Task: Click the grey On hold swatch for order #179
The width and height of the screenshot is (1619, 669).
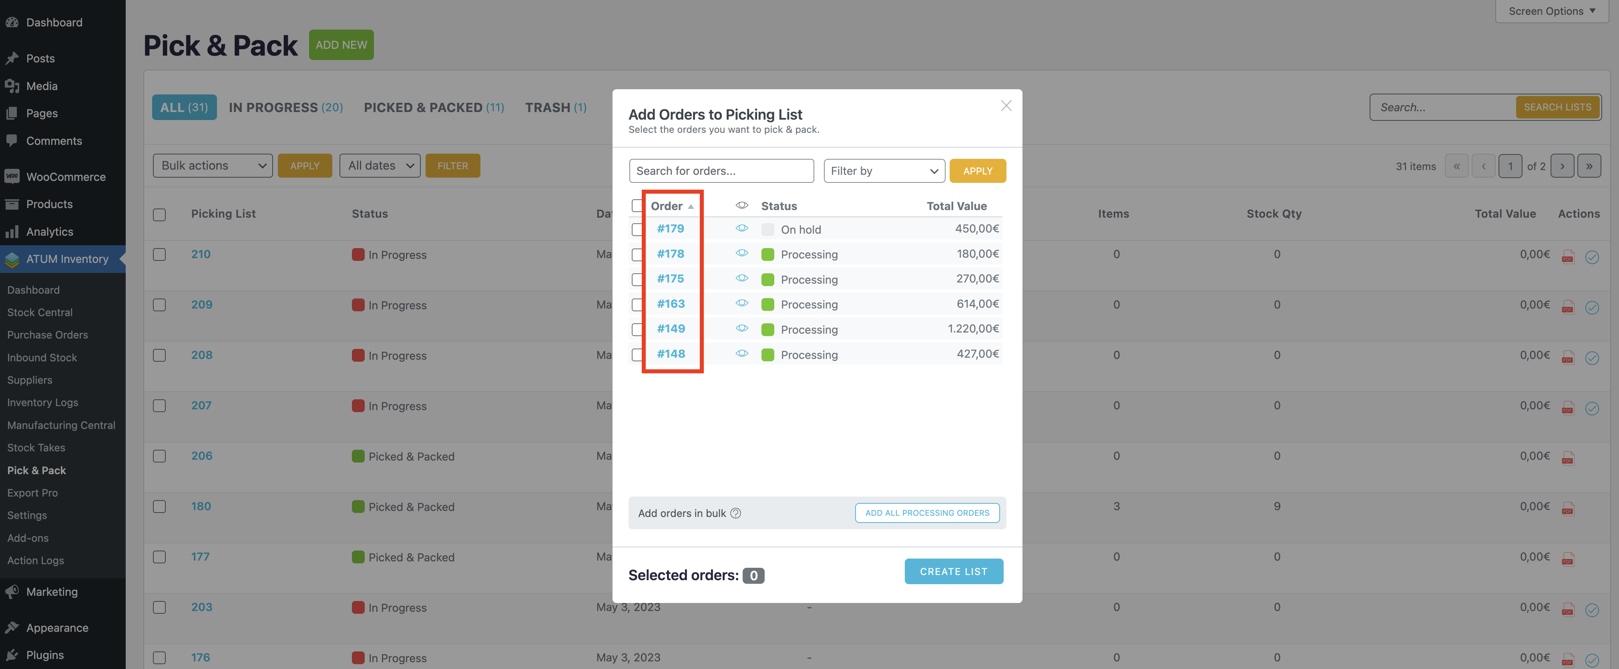Action: [767, 229]
